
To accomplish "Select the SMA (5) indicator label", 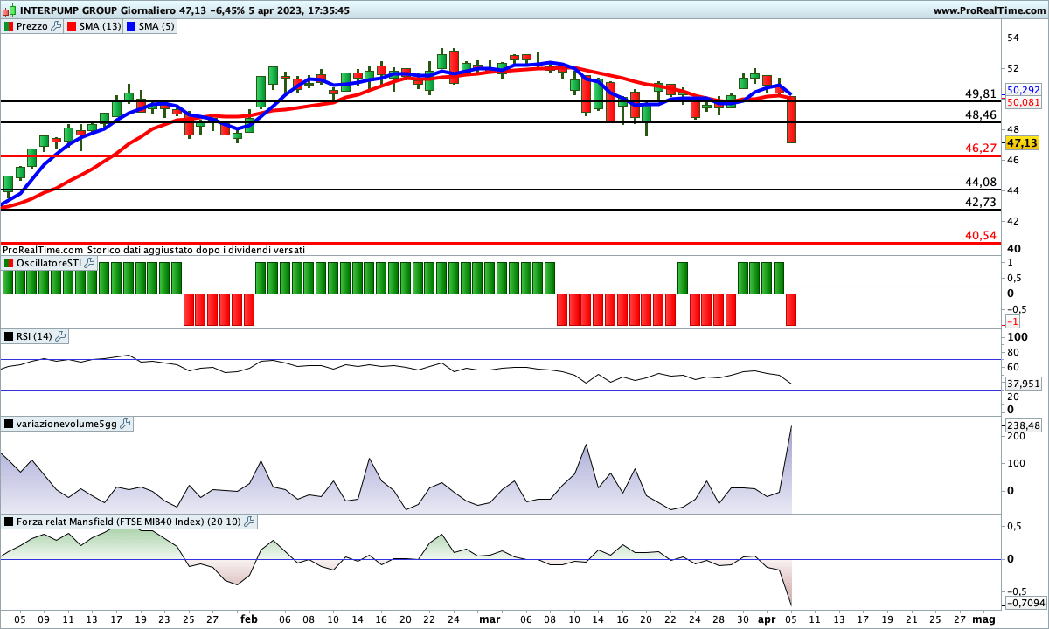I will point(158,26).
